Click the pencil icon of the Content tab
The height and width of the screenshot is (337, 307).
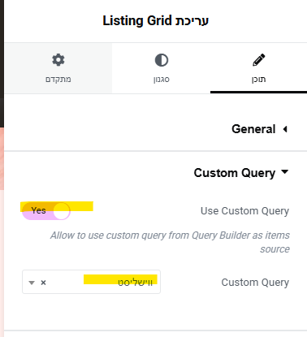[x=259, y=60]
